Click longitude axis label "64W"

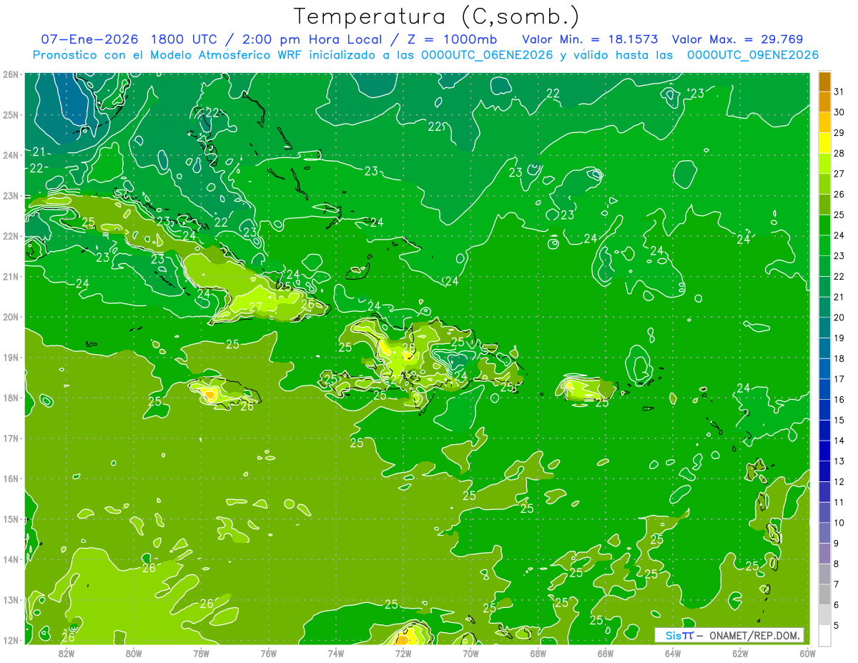[673, 653]
